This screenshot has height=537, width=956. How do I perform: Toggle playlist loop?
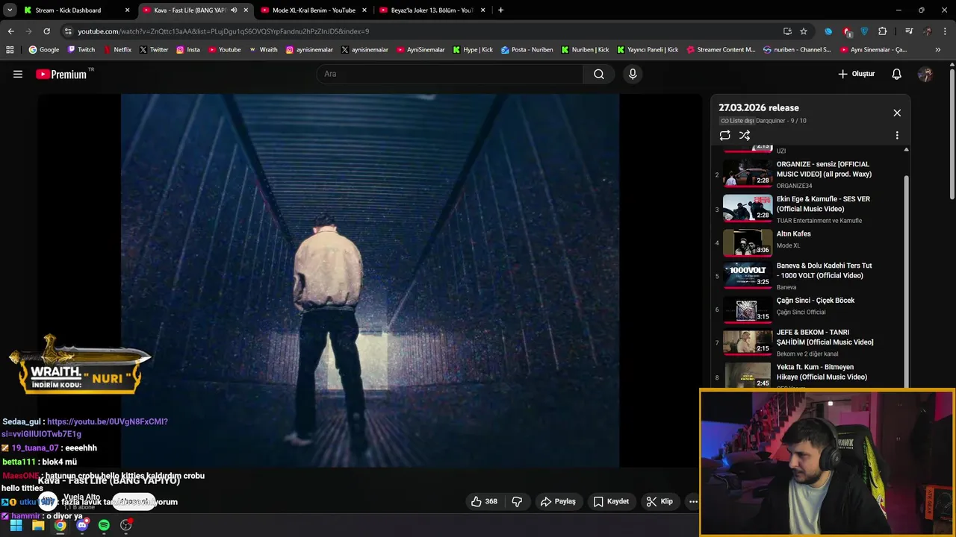coord(724,135)
